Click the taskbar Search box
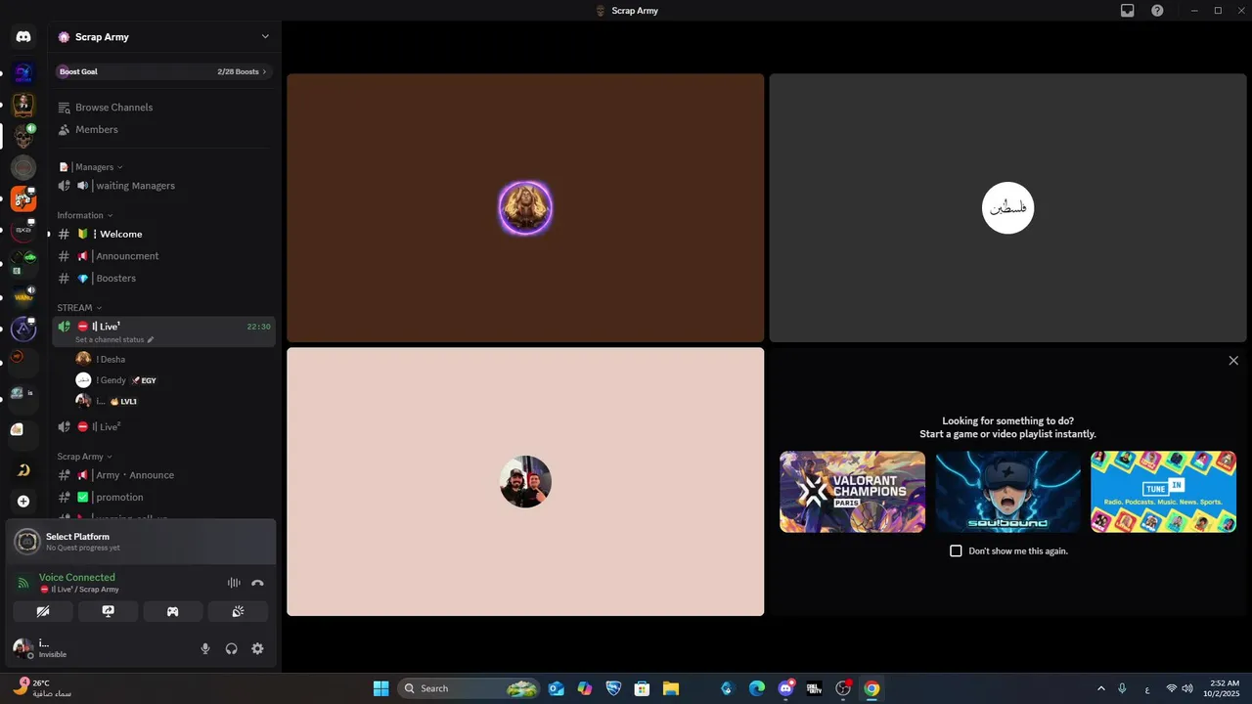 (469, 688)
